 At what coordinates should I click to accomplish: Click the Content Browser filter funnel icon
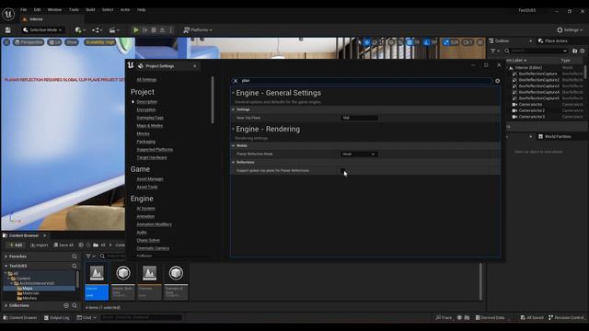[x=88, y=257]
